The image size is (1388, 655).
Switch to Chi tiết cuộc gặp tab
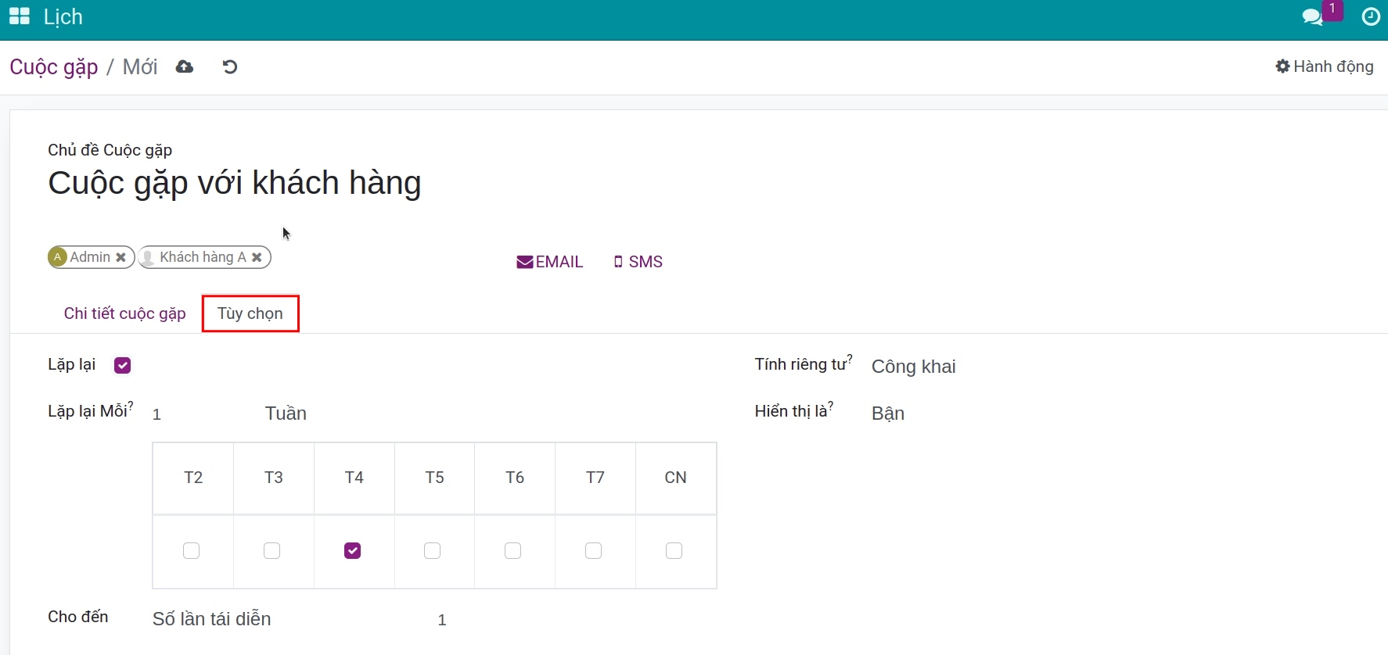point(125,313)
